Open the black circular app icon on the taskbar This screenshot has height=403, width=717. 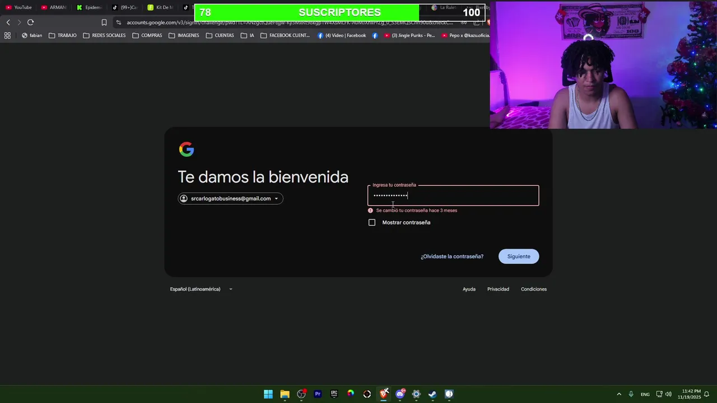coord(367,394)
